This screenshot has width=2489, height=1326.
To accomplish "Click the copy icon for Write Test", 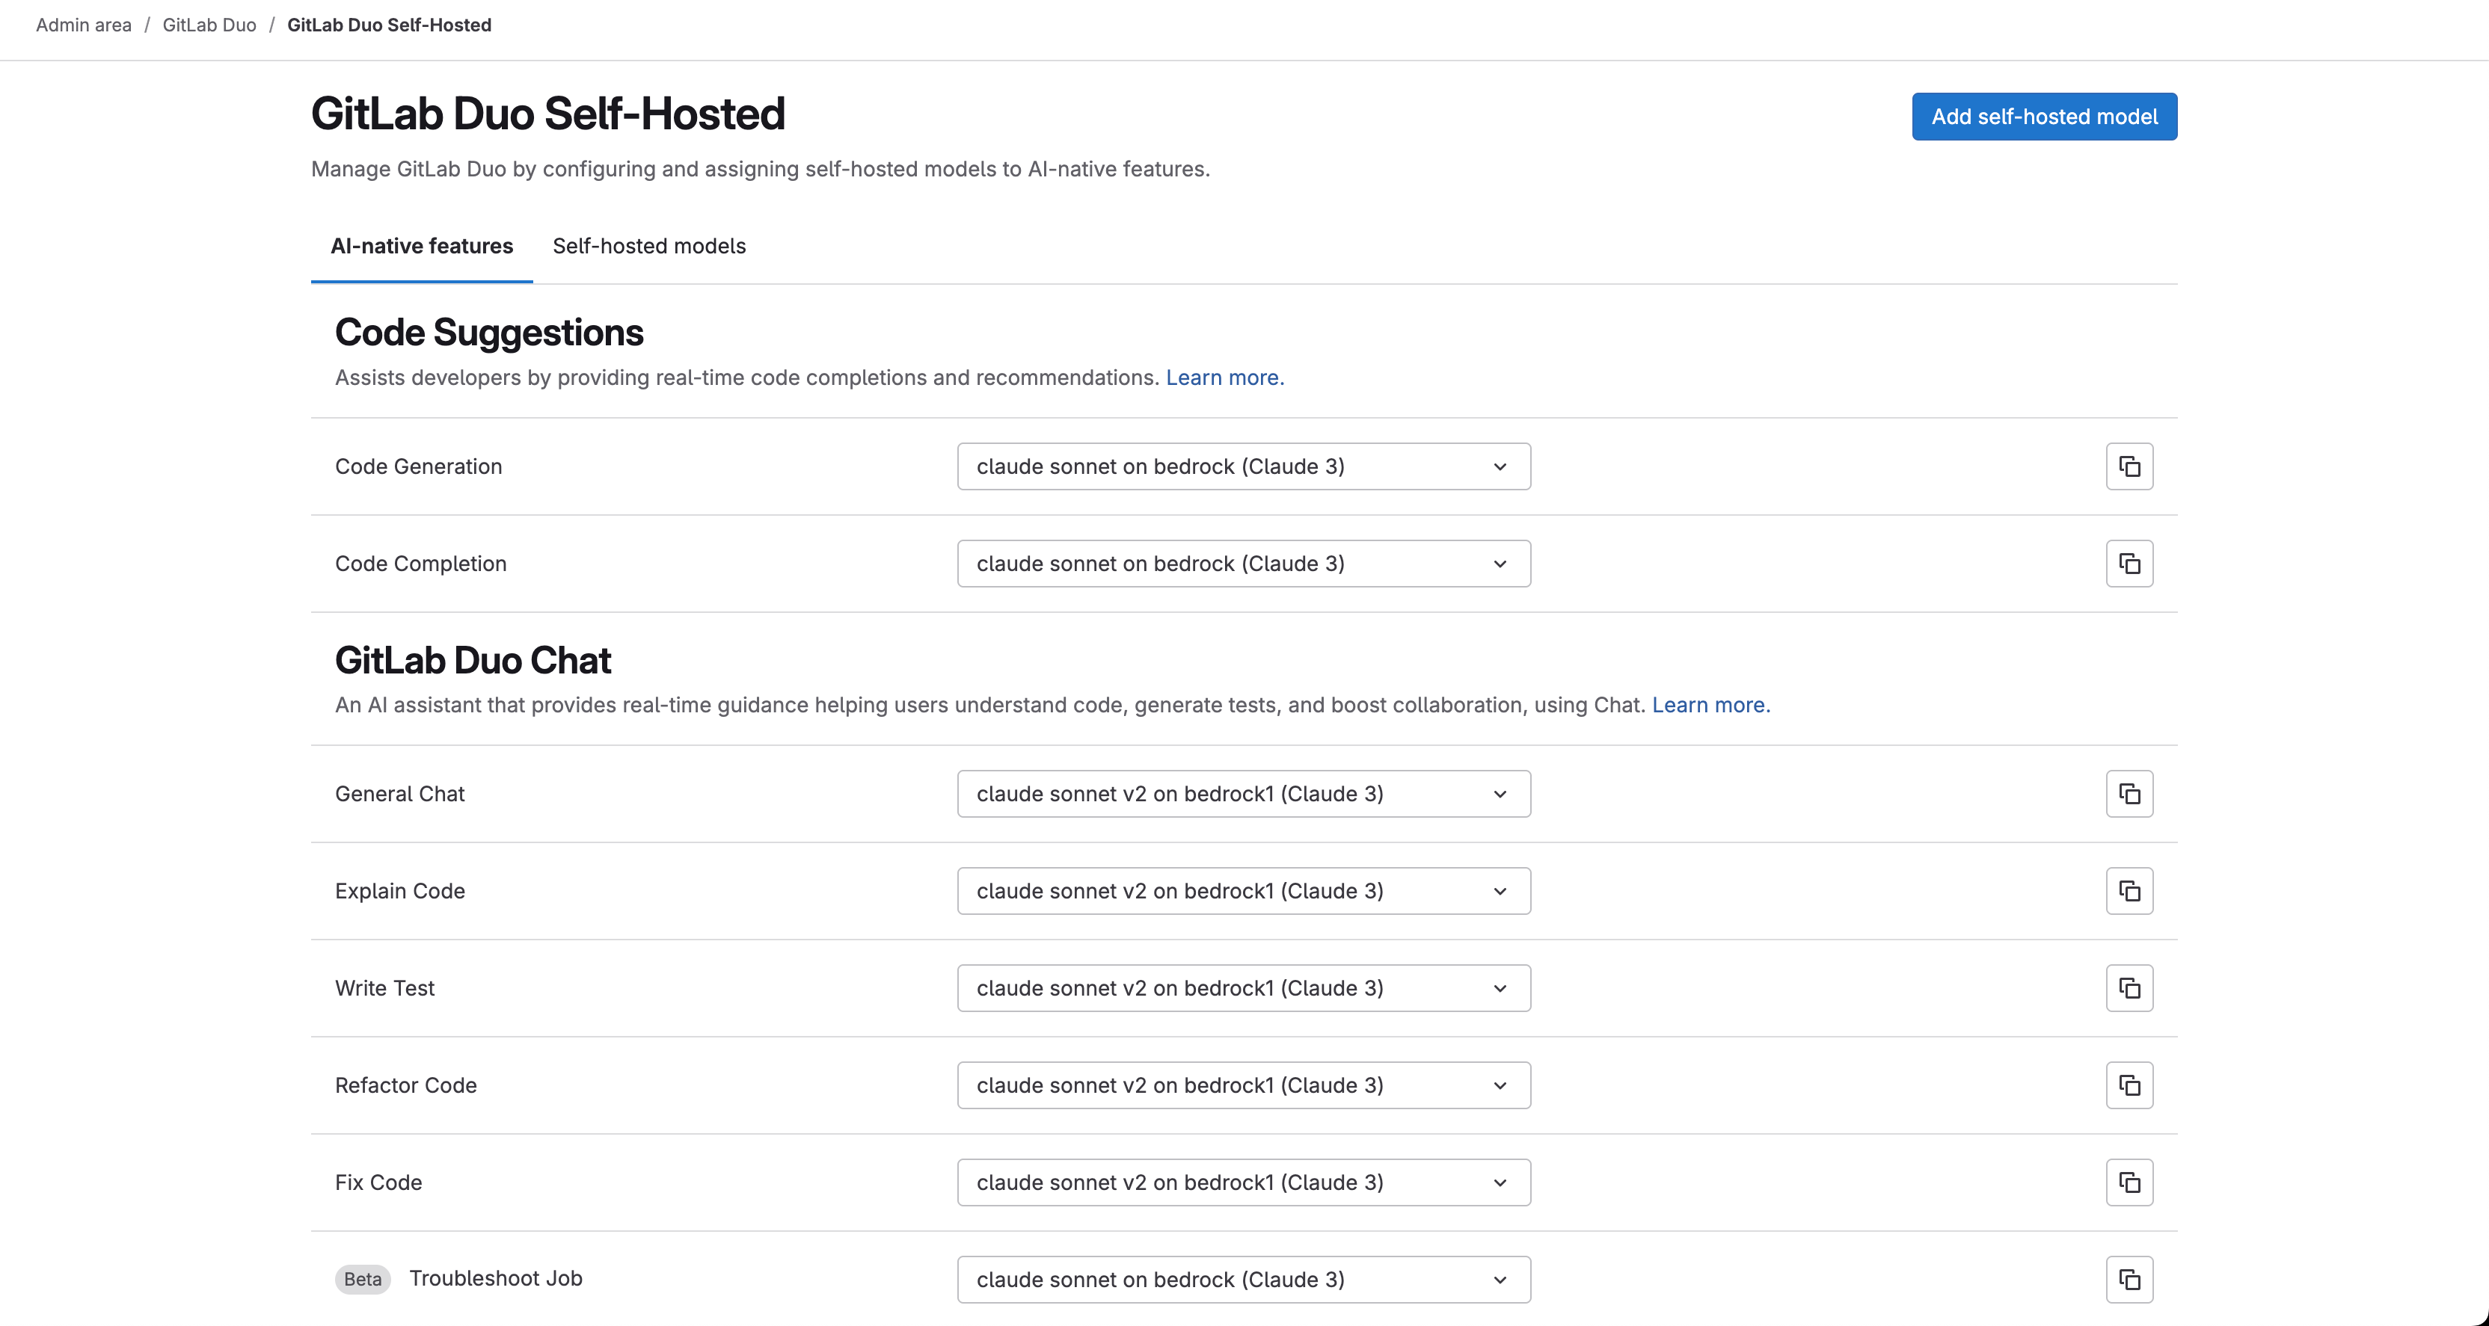I will point(2129,988).
